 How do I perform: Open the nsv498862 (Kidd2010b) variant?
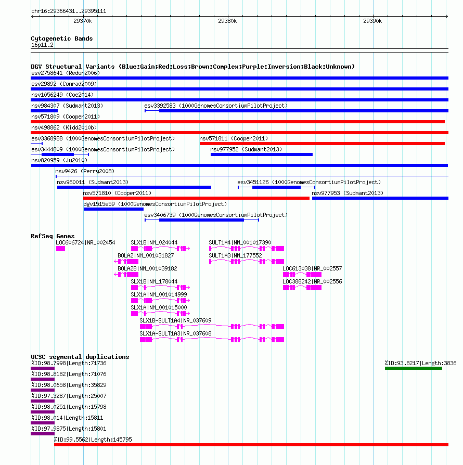pos(239,133)
